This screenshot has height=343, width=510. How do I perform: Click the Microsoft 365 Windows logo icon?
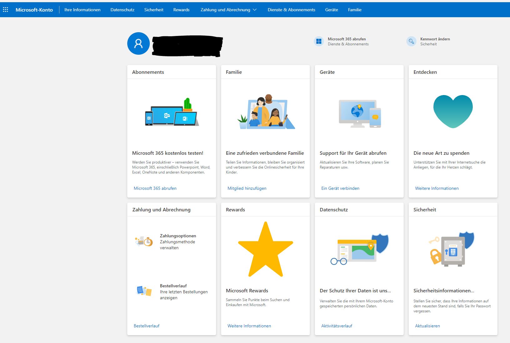point(319,41)
